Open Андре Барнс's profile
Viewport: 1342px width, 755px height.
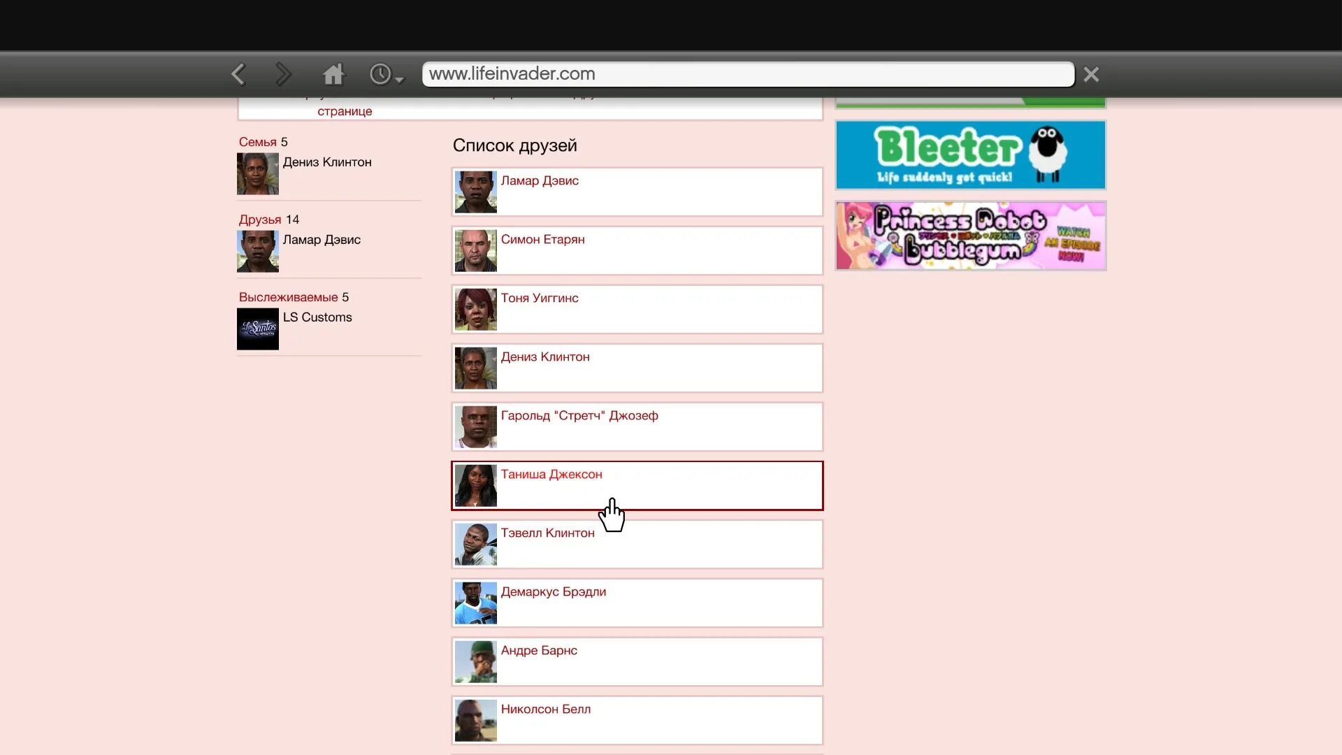tap(538, 651)
